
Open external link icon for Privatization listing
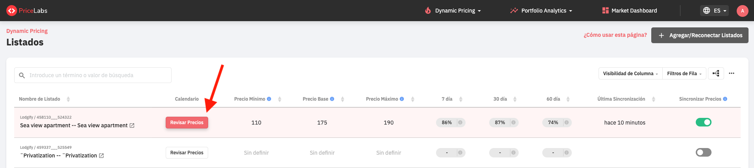click(x=102, y=156)
